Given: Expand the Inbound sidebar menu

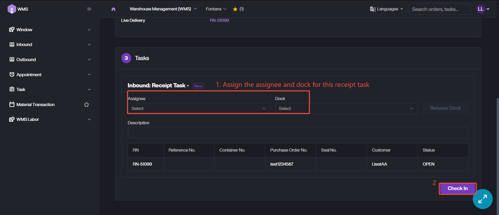Looking at the screenshot, I should pyautogui.click(x=49, y=44).
